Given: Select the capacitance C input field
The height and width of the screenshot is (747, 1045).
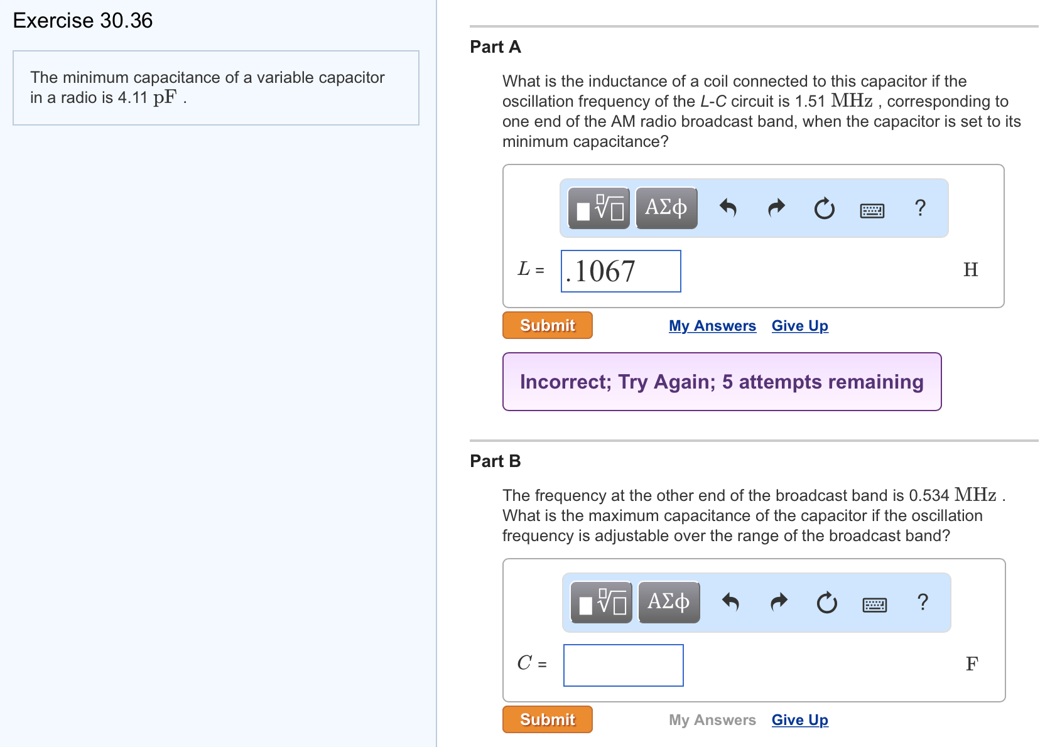Looking at the screenshot, I should tap(624, 665).
